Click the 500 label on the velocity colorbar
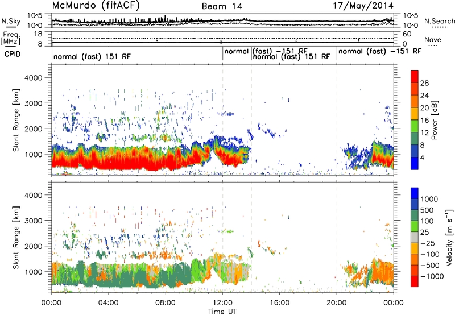The width and height of the screenshot is (455, 315). [x=427, y=210]
